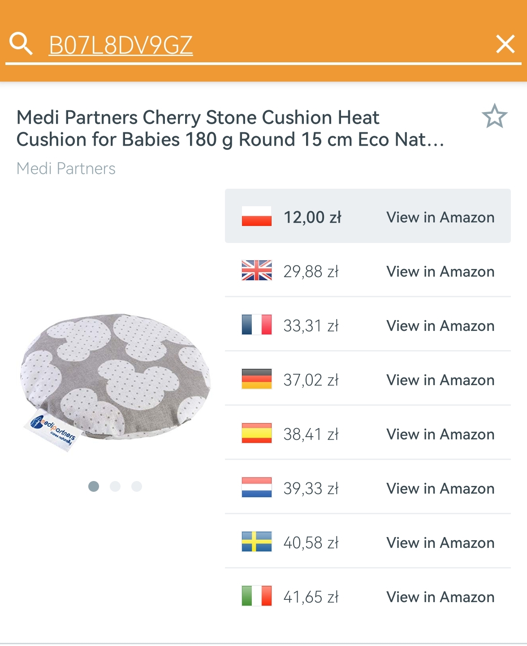Open the product title Medi Partners Cherry Stone Cushion

click(230, 128)
